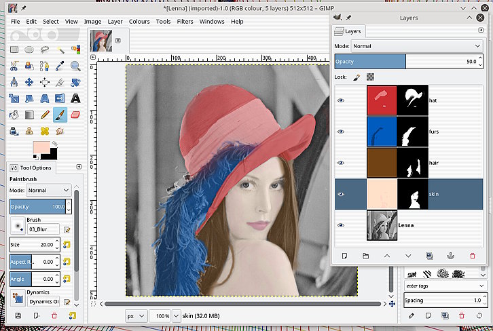The image size is (493, 331).
Task: Select the Move tool
Action: coord(29,82)
